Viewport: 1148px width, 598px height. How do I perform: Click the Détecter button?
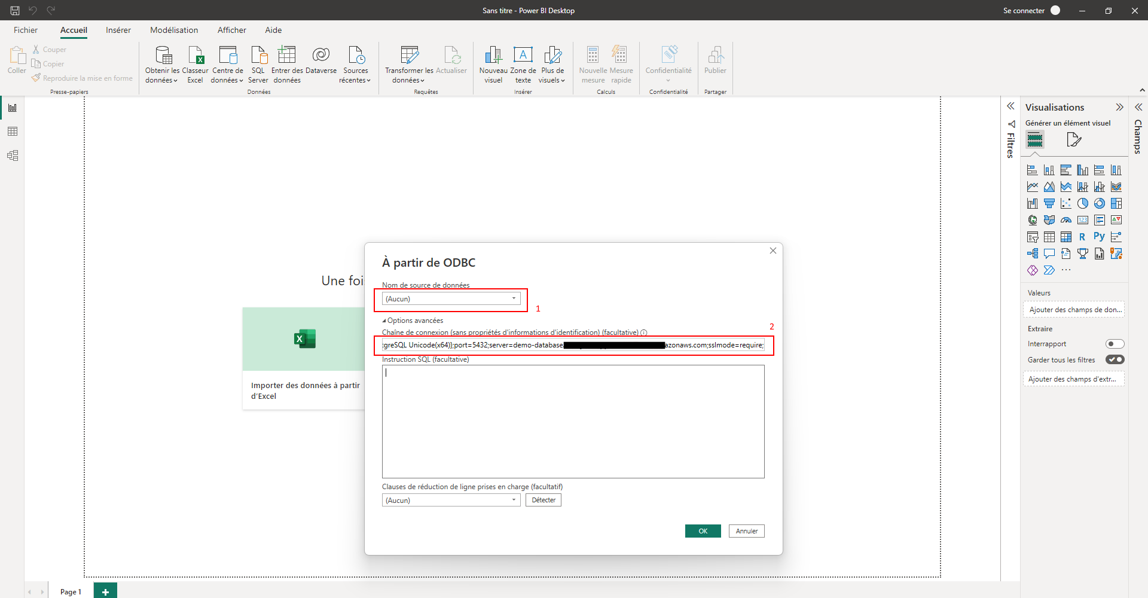click(544, 500)
